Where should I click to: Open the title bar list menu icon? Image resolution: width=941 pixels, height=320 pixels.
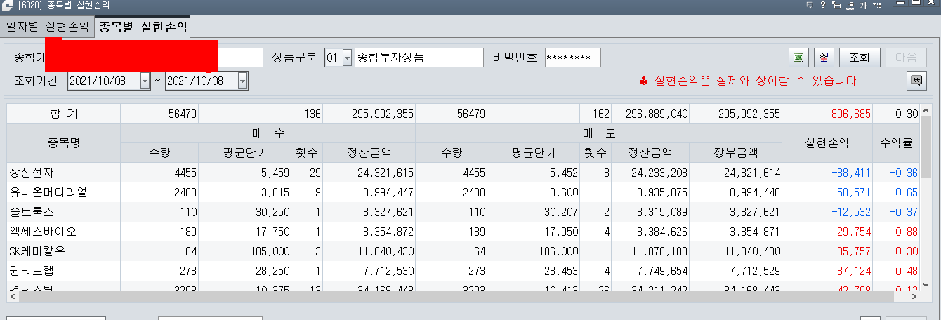tap(876, 5)
